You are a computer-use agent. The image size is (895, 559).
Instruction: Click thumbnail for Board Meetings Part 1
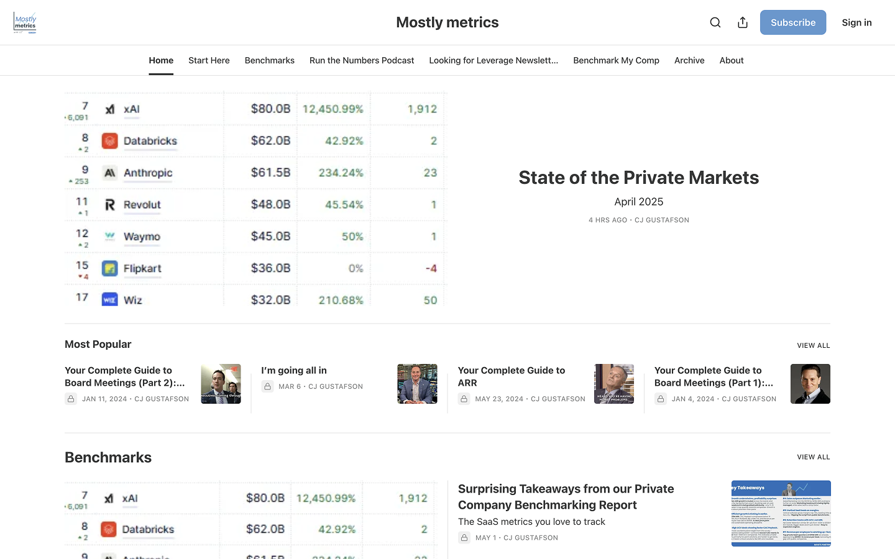click(x=810, y=384)
